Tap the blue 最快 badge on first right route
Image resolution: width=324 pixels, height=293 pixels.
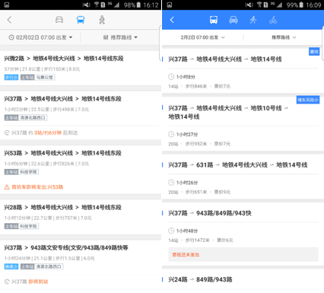314,52
